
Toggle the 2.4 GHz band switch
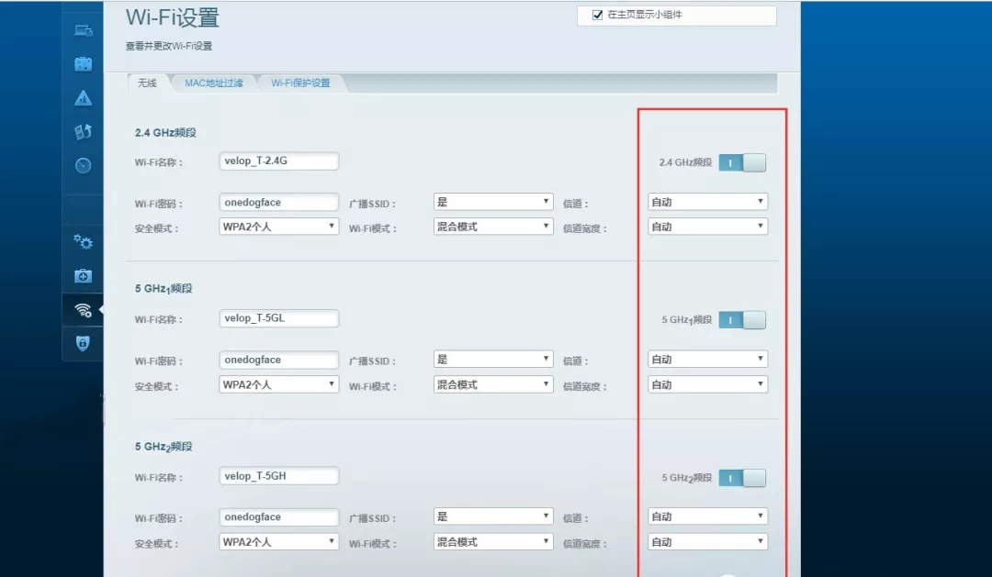[x=742, y=162]
